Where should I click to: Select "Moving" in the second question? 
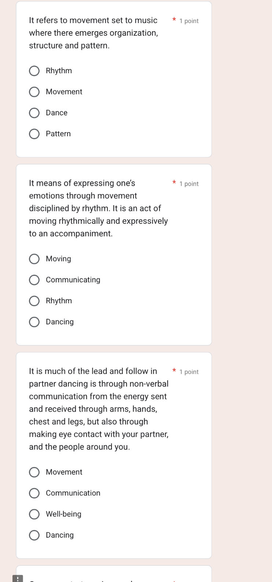pos(34,259)
